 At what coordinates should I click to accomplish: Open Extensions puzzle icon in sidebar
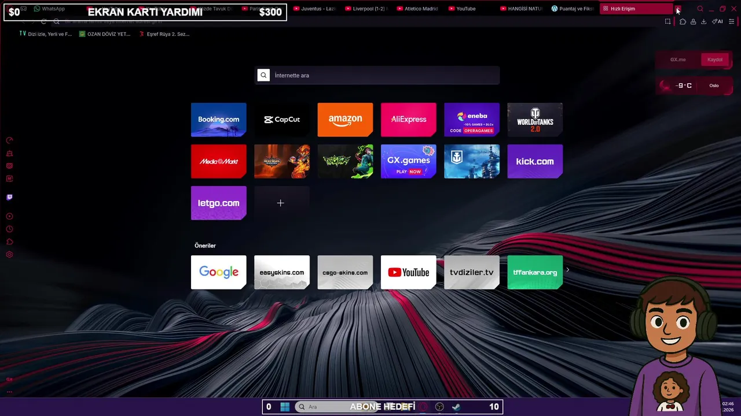(9, 242)
